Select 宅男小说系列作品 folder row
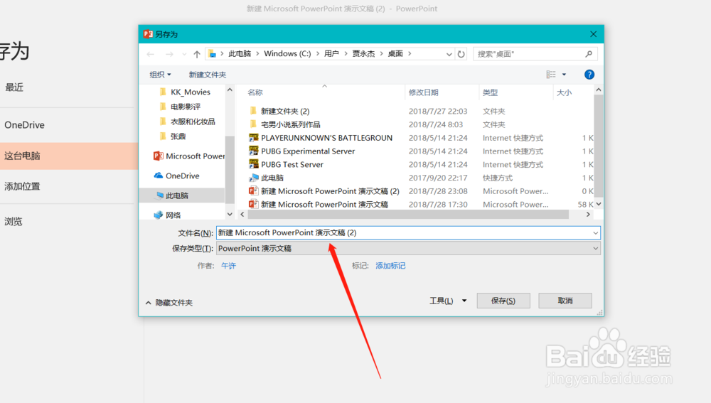This screenshot has width=711, height=403. point(420,124)
